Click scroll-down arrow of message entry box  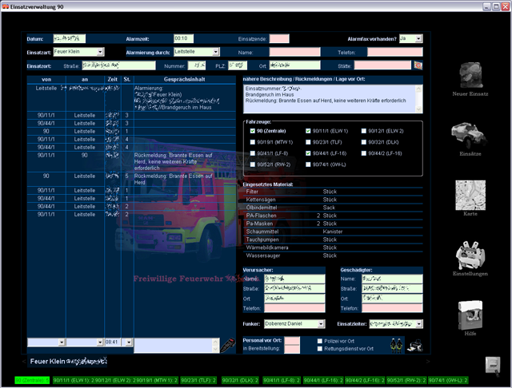tap(215, 349)
